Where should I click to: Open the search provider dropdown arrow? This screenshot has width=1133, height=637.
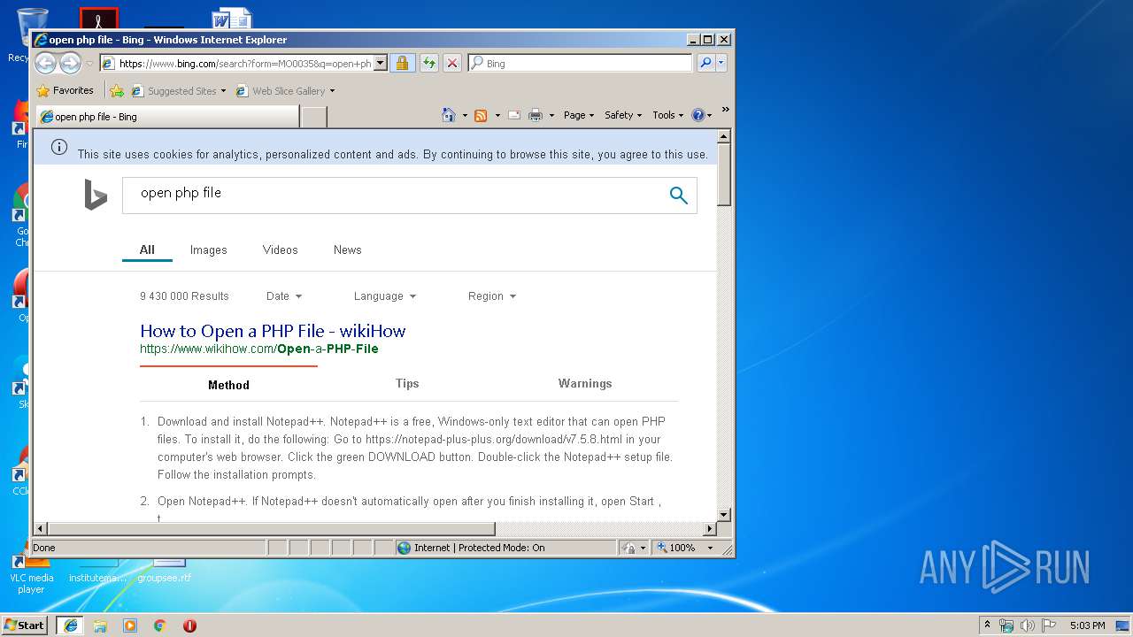tap(721, 63)
